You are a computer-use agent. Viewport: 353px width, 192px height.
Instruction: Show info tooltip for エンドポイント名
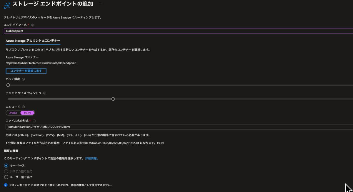pyautogui.click(x=33, y=25)
